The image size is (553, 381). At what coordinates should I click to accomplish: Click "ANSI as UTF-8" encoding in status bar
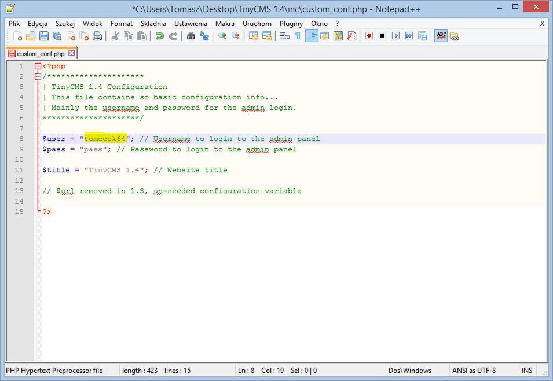pyautogui.click(x=474, y=371)
